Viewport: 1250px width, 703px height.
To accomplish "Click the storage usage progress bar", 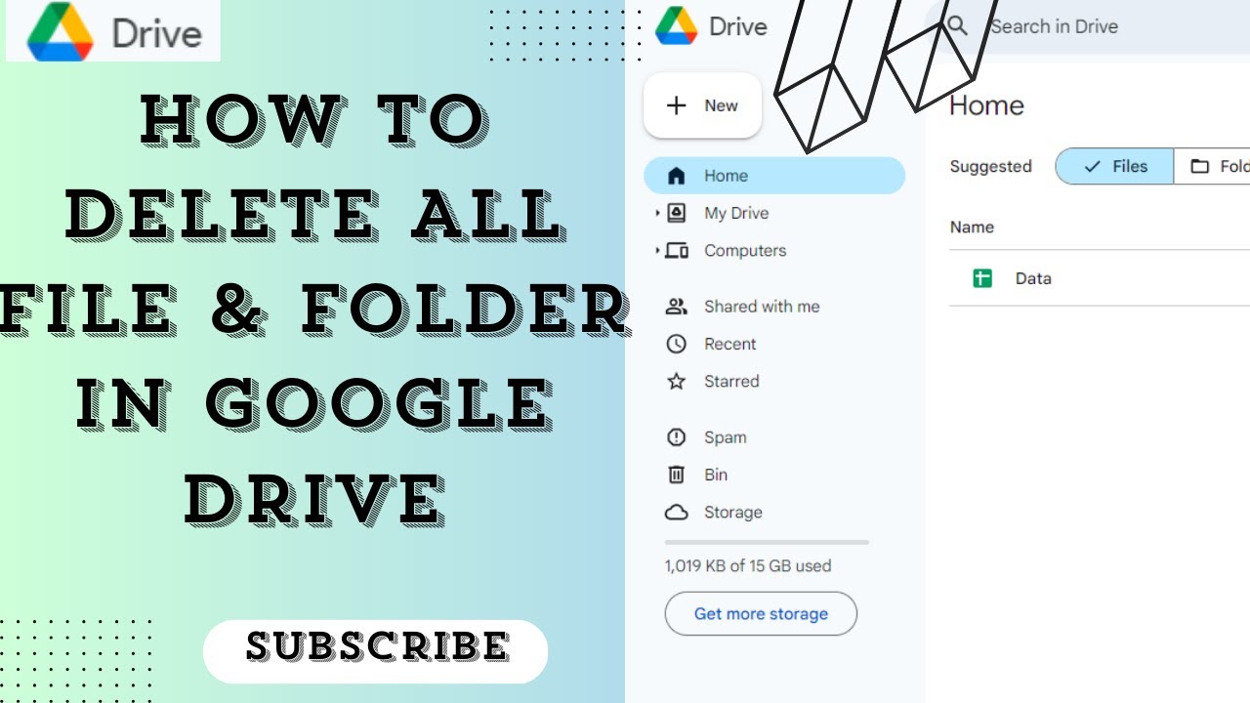I will tap(767, 542).
